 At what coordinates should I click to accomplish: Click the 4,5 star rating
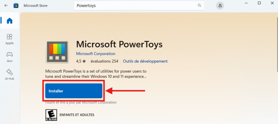(x=81, y=61)
